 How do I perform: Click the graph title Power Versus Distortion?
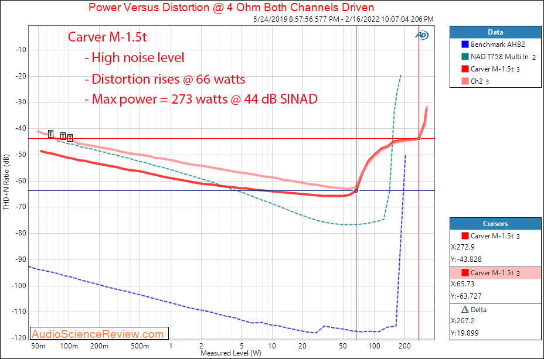coord(232,7)
